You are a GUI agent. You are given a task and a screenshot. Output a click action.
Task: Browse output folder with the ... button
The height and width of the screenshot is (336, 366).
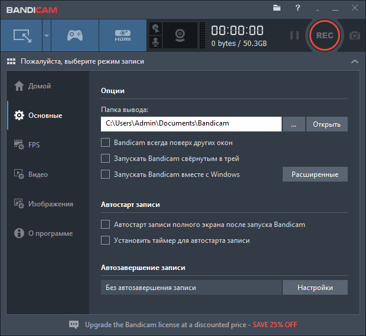[x=293, y=124]
